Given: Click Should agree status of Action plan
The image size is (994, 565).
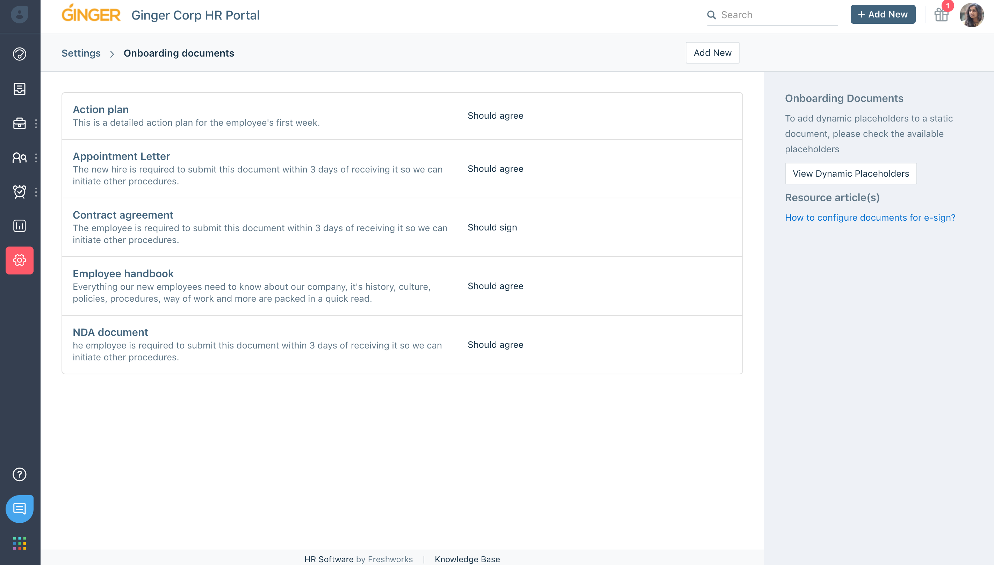Looking at the screenshot, I should coord(495,116).
